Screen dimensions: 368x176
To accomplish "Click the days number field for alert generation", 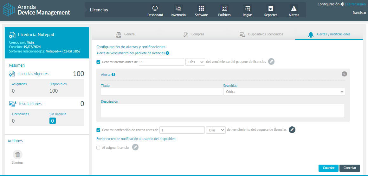I will [161, 62].
